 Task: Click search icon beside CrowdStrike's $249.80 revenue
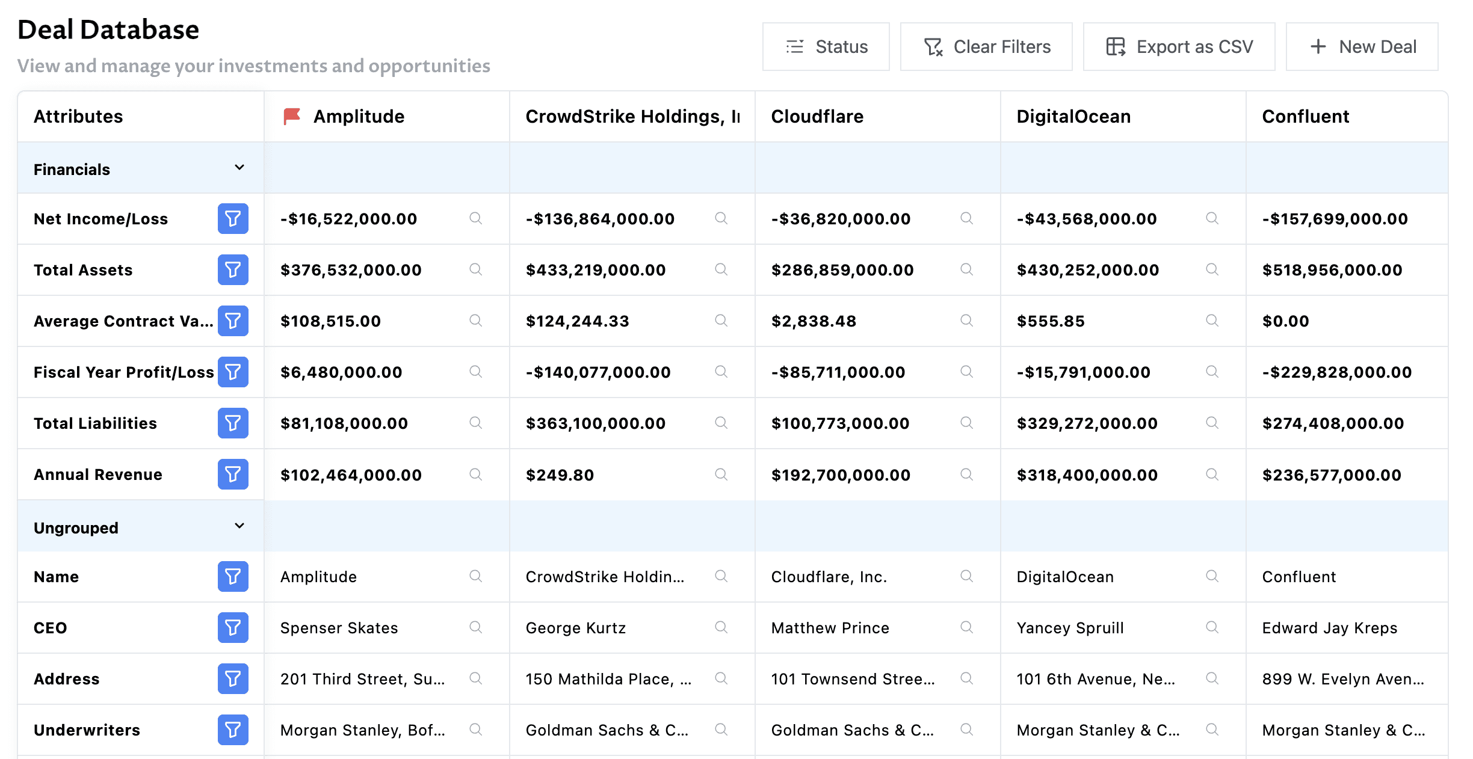tap(721, 475)
